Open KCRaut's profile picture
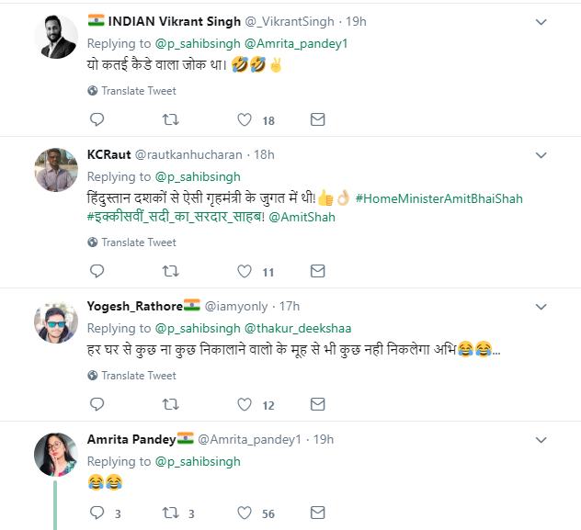The image size is (581, 530). coord(55,169)
